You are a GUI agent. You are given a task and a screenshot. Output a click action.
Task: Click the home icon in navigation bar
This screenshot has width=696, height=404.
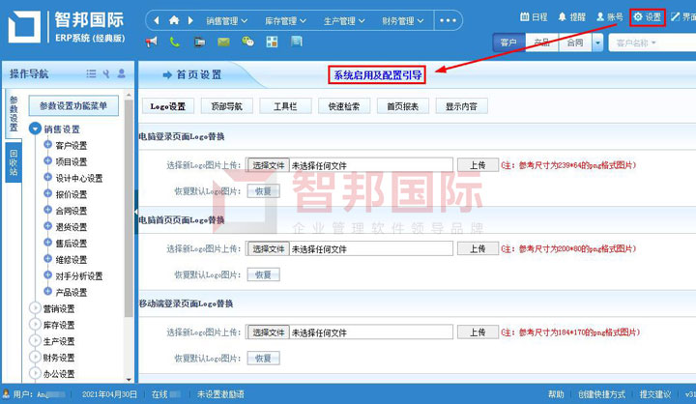[x=174, y=20]
